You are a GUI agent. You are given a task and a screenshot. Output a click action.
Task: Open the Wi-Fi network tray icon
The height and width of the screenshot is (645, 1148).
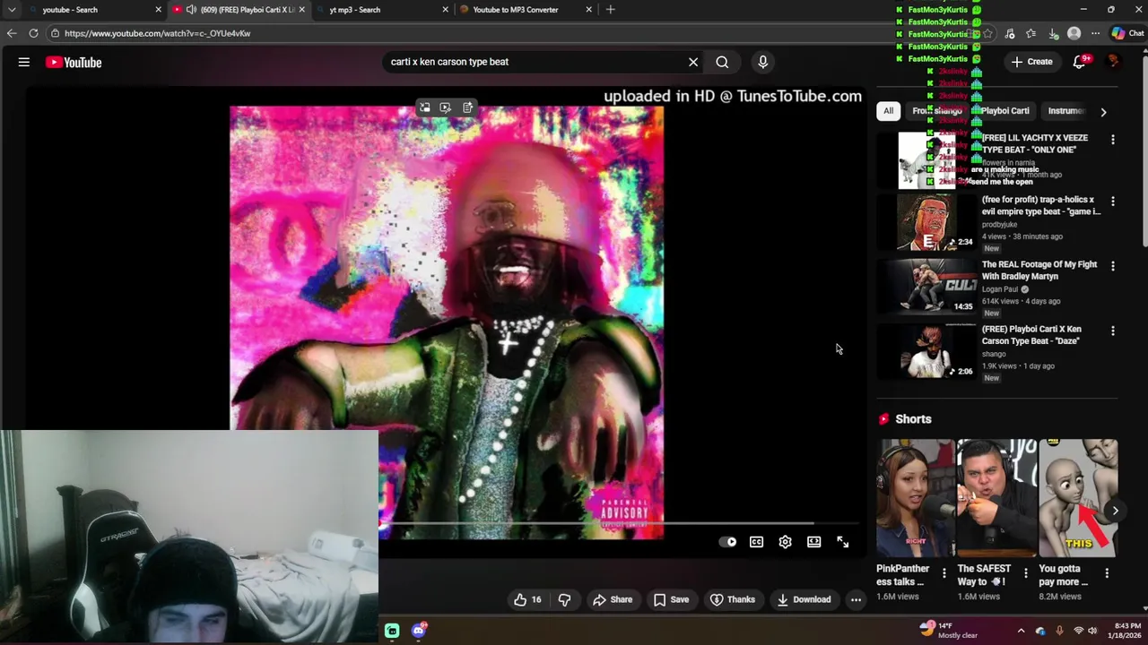1078,631
